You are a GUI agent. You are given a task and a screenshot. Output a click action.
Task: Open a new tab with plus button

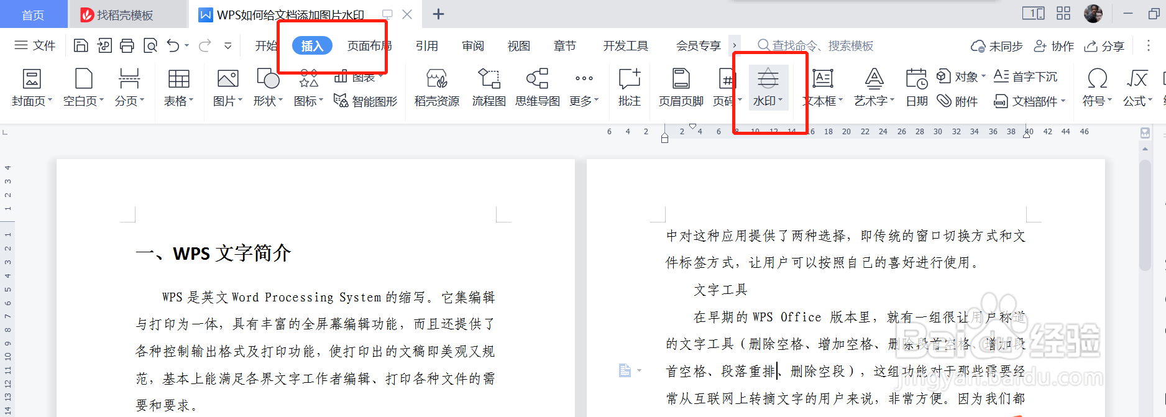click(x=438, y=14)
